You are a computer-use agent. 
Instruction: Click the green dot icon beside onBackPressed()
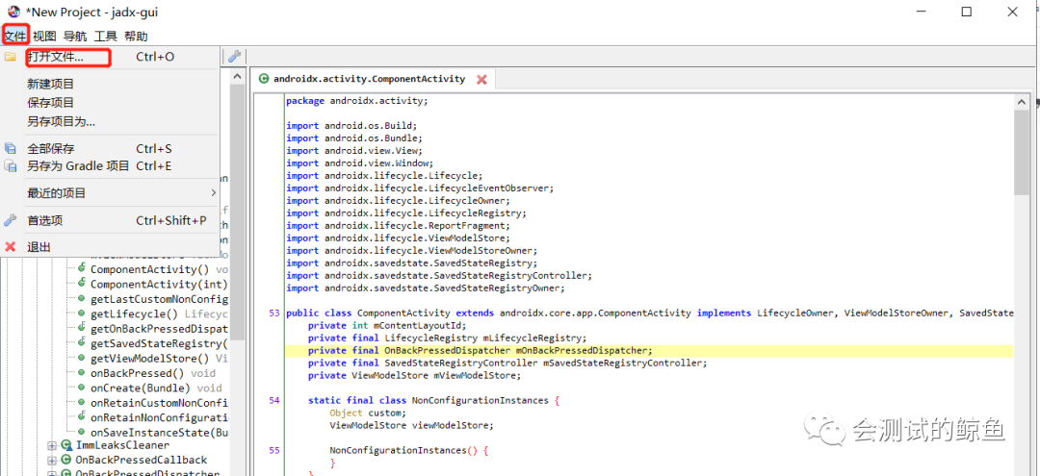(x=81, y=373)
